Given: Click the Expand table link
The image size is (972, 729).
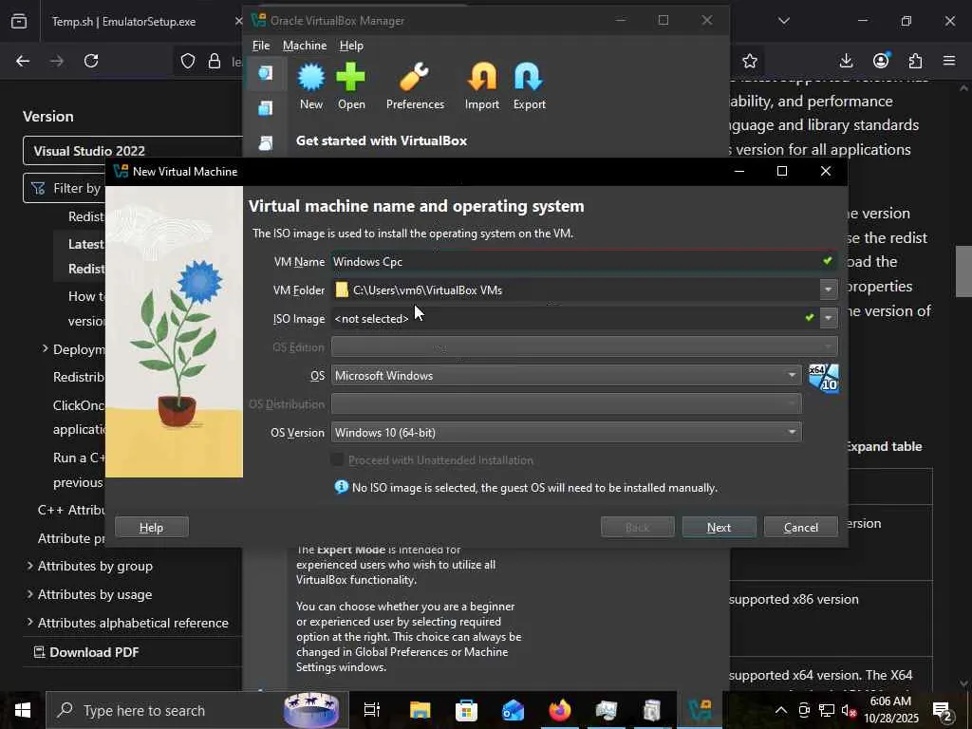Looking at the screenshot, I should tap(884, 446).
